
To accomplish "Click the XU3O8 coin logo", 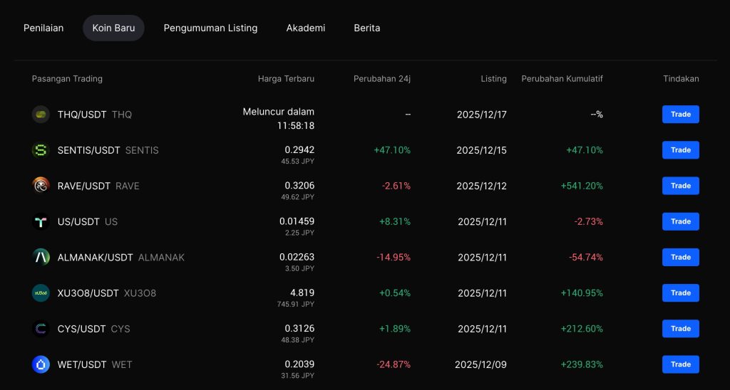I will coord(41,292).
